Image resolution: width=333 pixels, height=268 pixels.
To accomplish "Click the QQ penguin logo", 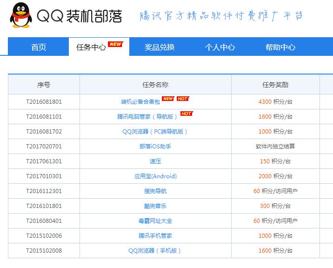I will tap(21, 15).
